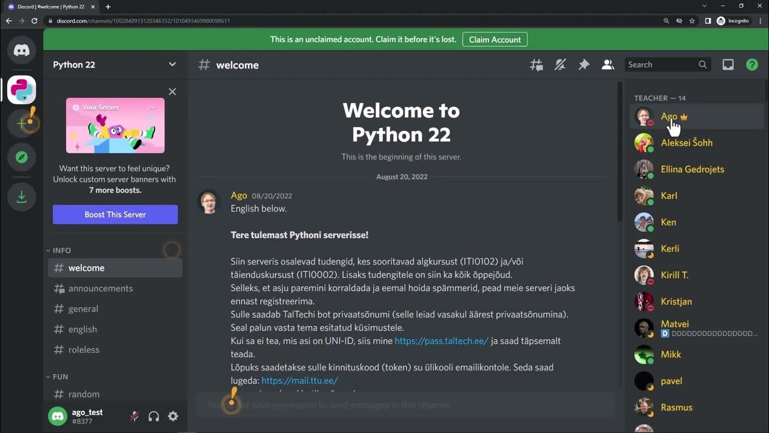This screenshot has height=433, width=769.
Task: Toggle deafen headphones icon
Action: coord(154,416)
